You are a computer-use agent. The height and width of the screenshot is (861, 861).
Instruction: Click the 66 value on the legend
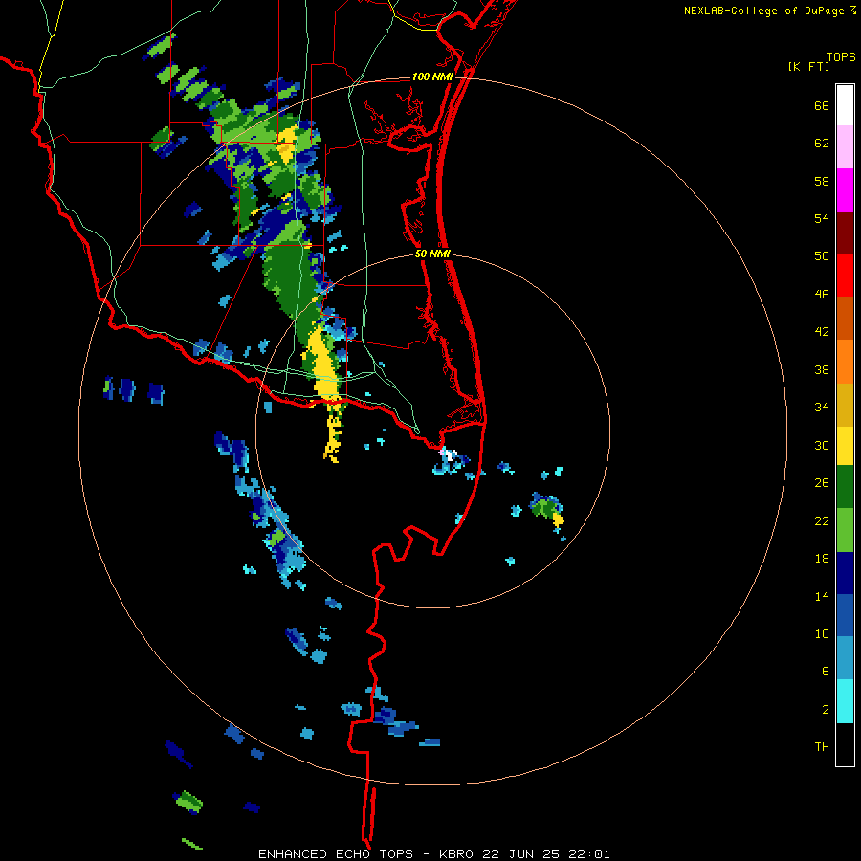pyautogui.click(x=822, y=106)
